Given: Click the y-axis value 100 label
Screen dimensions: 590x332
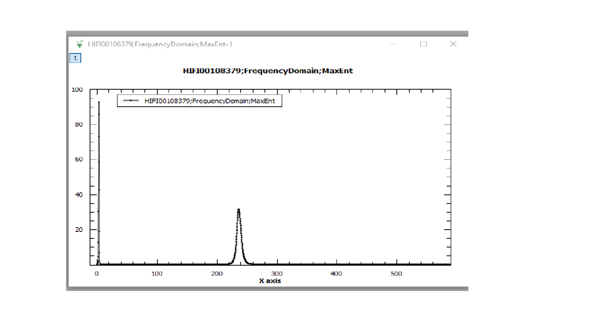Looking at the screenshot, I should pyautogui.click(x=77, y=89).
